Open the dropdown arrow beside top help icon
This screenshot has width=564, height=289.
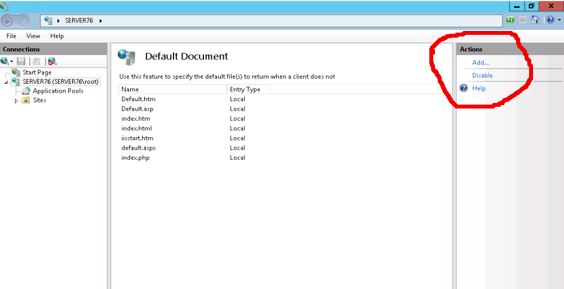(x=559, y=20)
